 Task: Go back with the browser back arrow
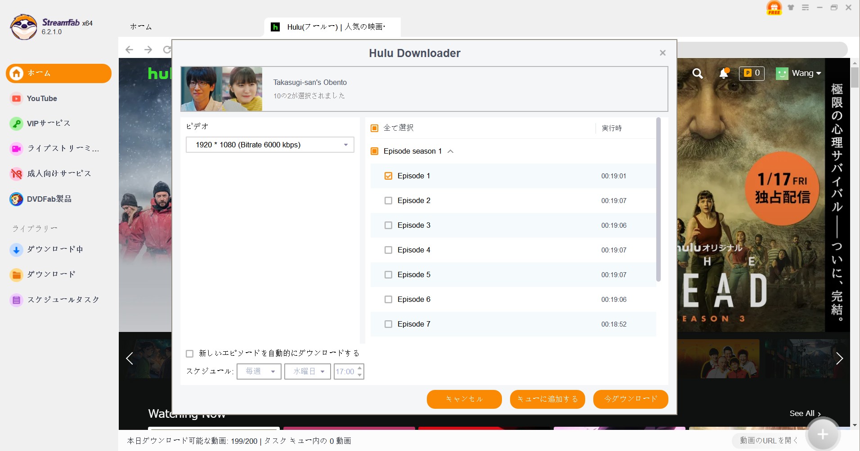click(130, 49)
